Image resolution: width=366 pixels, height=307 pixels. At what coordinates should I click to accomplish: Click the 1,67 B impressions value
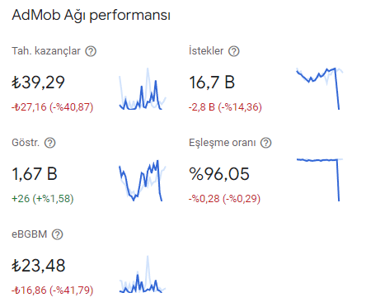[35, 174]
